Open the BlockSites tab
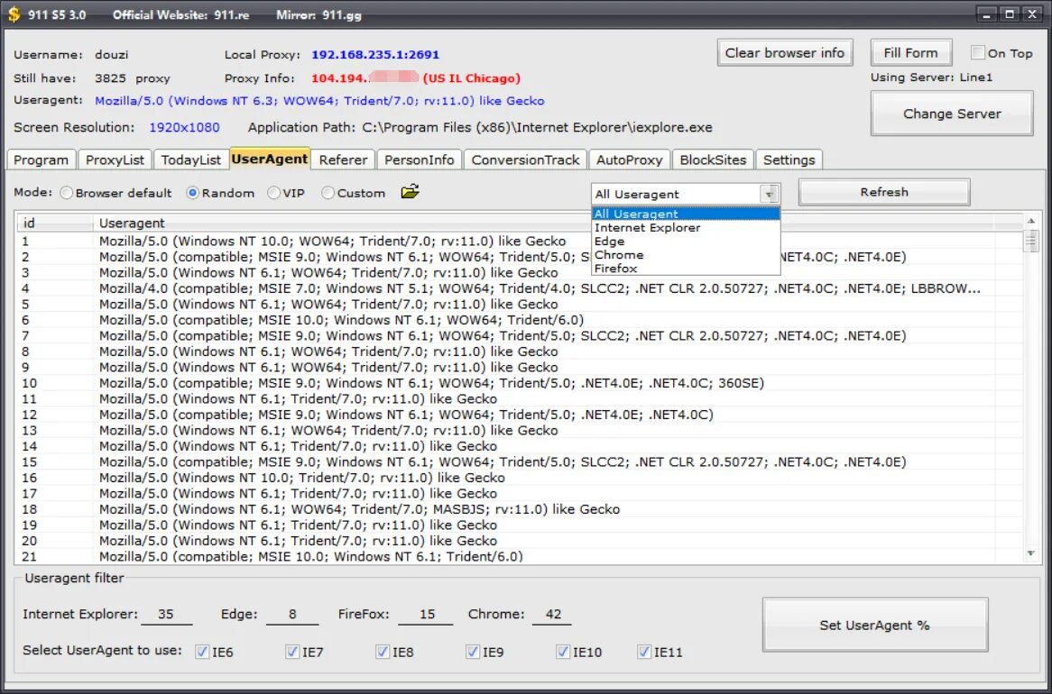This screenshot has height=694, width=1052. coord(713,160)
